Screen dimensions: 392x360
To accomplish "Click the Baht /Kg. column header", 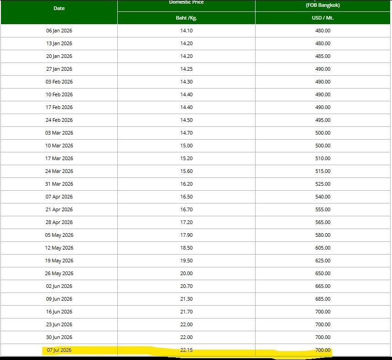I will (186, 18).
